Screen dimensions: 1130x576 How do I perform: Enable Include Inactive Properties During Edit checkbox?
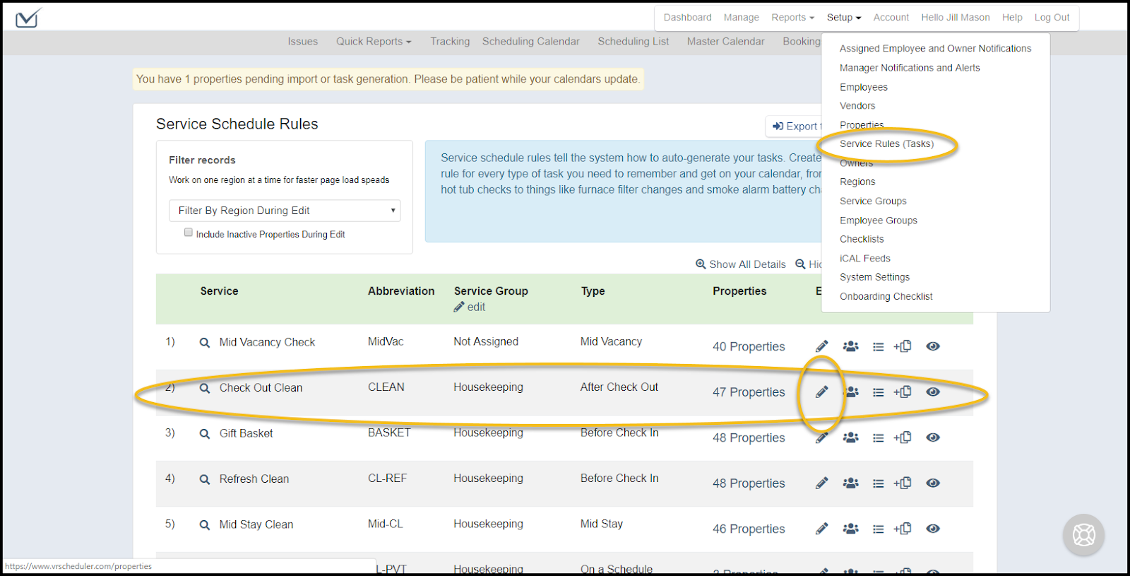[189, 233]
